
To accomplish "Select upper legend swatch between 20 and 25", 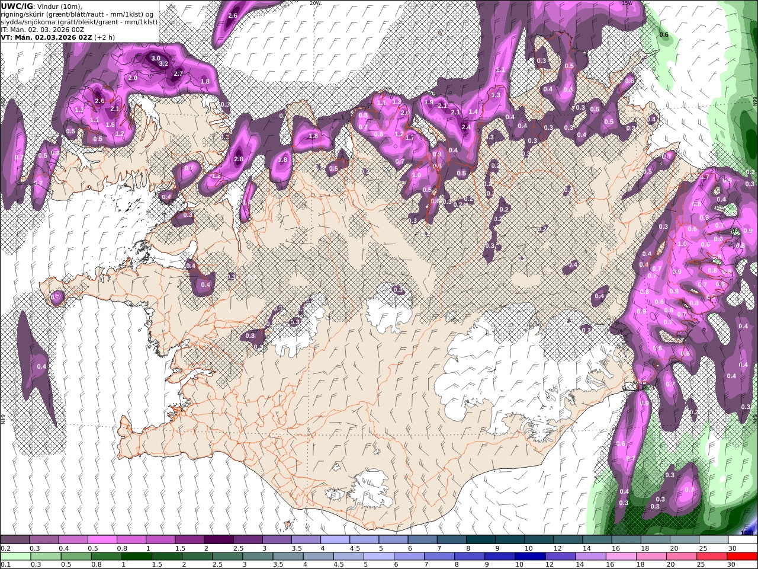I will click(x=685, y=540).
